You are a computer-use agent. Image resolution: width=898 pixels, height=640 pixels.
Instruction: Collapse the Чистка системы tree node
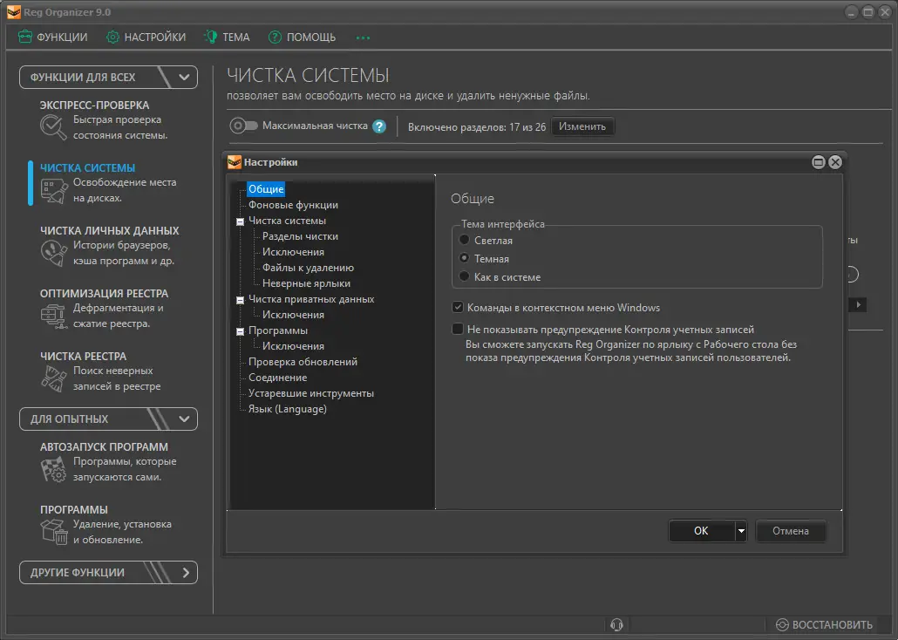click(239, 221)
